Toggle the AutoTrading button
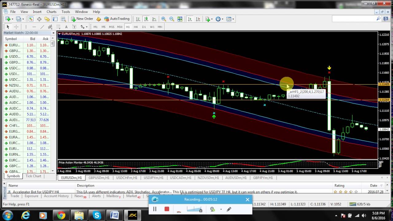Image resolution: width=393 pixels, height=221 pixels. [117, 19]
